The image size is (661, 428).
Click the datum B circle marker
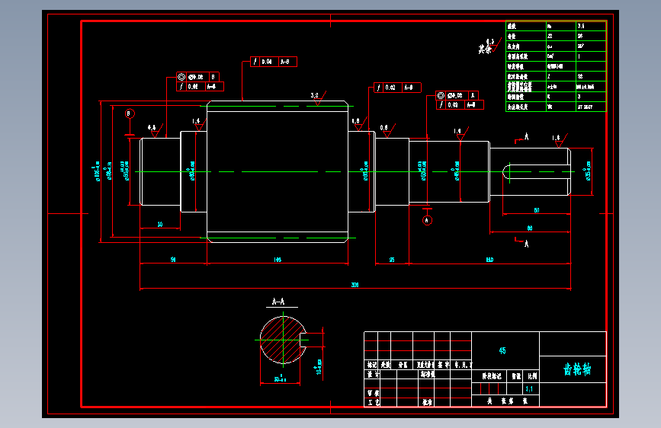click(130, 113)
